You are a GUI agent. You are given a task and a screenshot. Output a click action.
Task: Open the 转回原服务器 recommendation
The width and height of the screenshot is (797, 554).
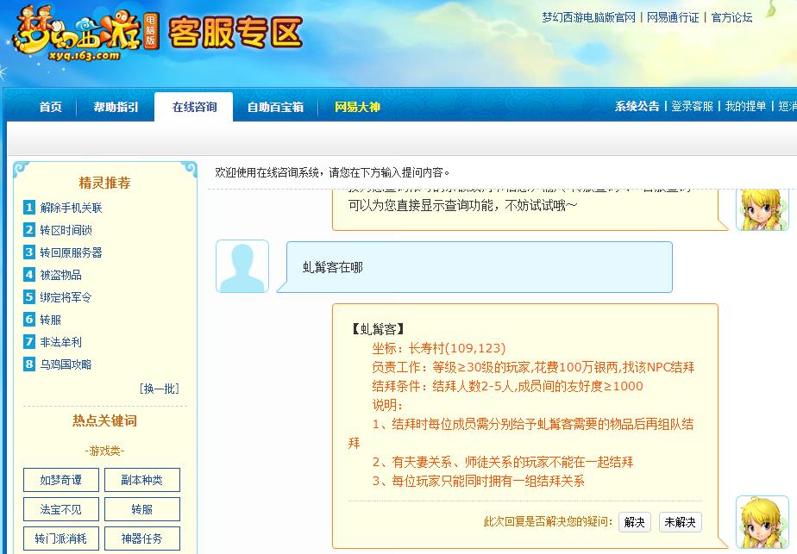point(71,252)
